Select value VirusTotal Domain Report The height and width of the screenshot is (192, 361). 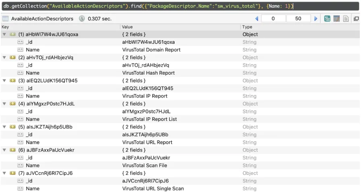point(151,50)
